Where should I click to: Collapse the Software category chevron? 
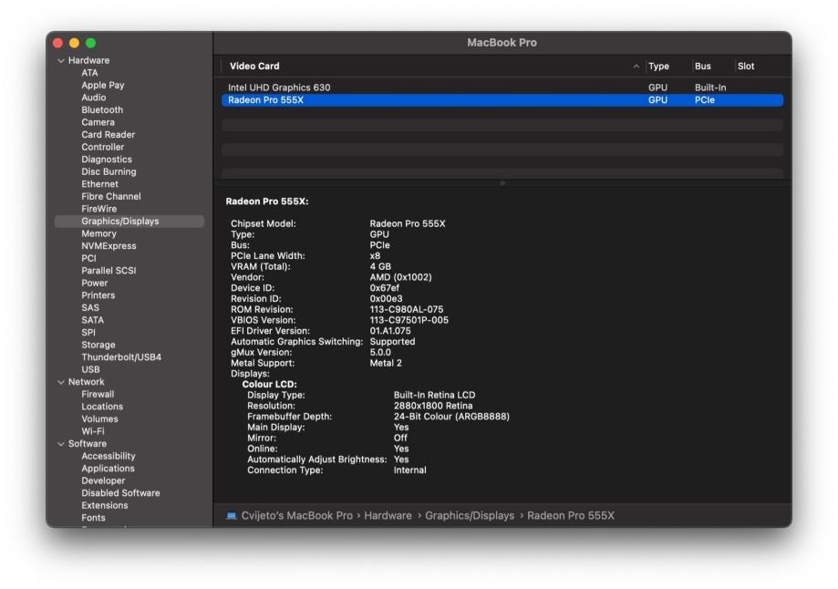(61, 444)
